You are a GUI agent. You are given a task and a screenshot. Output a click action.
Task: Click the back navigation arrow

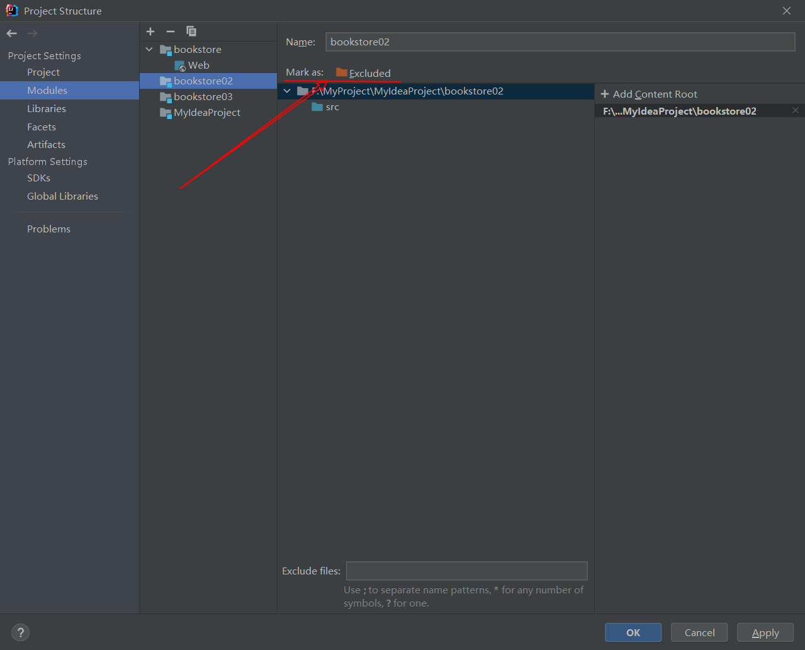11,33
